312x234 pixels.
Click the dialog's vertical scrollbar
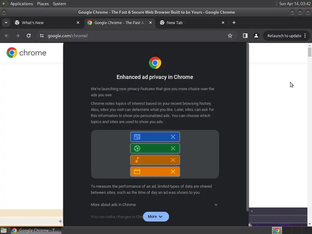coord(247,127)
